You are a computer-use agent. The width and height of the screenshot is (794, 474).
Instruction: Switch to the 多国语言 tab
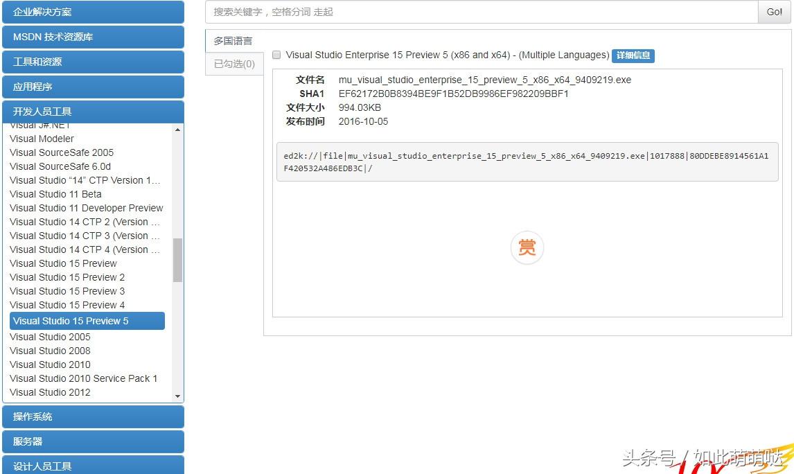233,41
